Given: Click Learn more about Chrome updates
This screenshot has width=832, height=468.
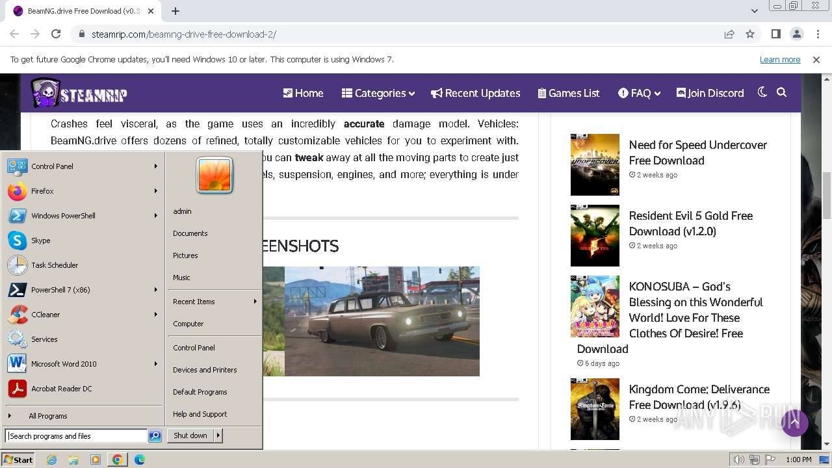Looking at the screenshot, I should point(780,59).
